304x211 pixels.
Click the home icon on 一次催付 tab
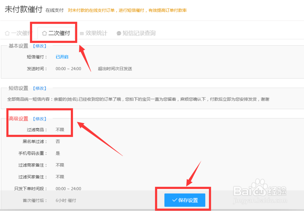7,33
